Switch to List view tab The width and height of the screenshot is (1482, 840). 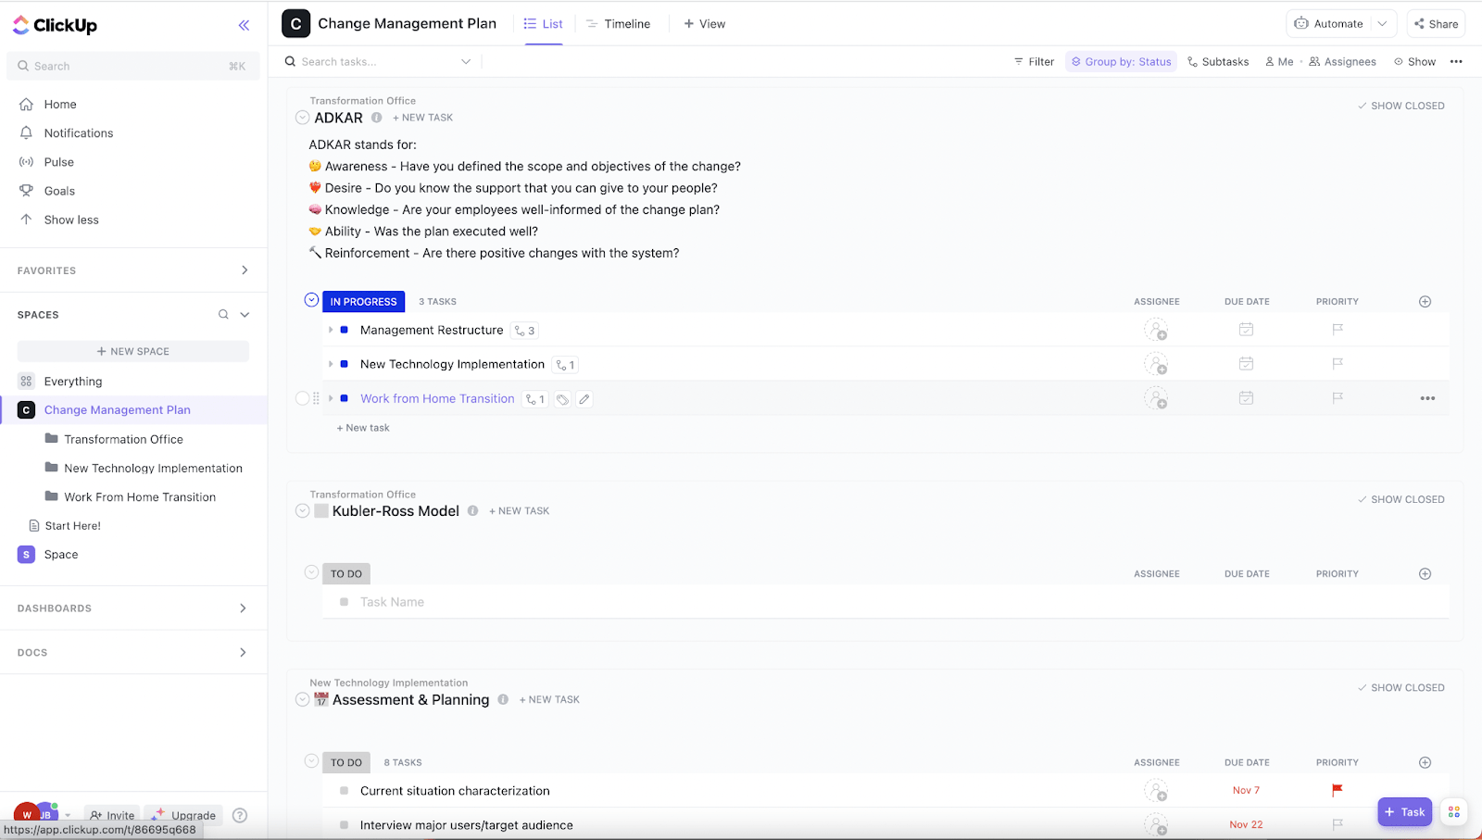click(x=543, y=24)
